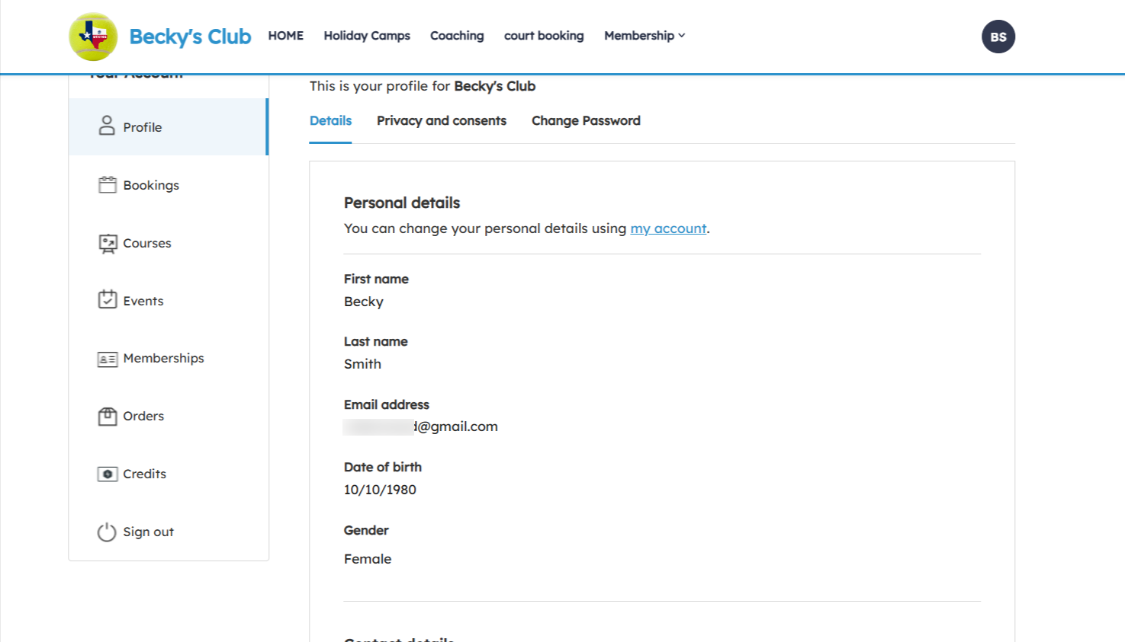1125x642 pixels.
Task: Click the Courses presentation board icon
Action: 108,244
